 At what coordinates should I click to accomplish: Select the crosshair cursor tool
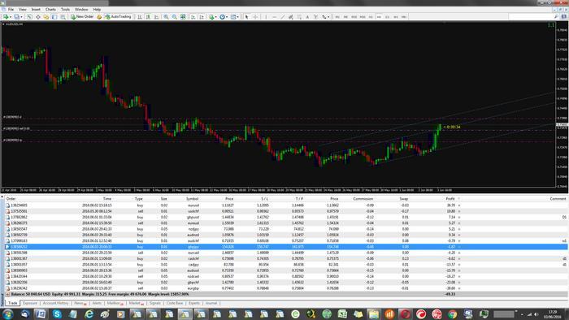click(255, 17)
